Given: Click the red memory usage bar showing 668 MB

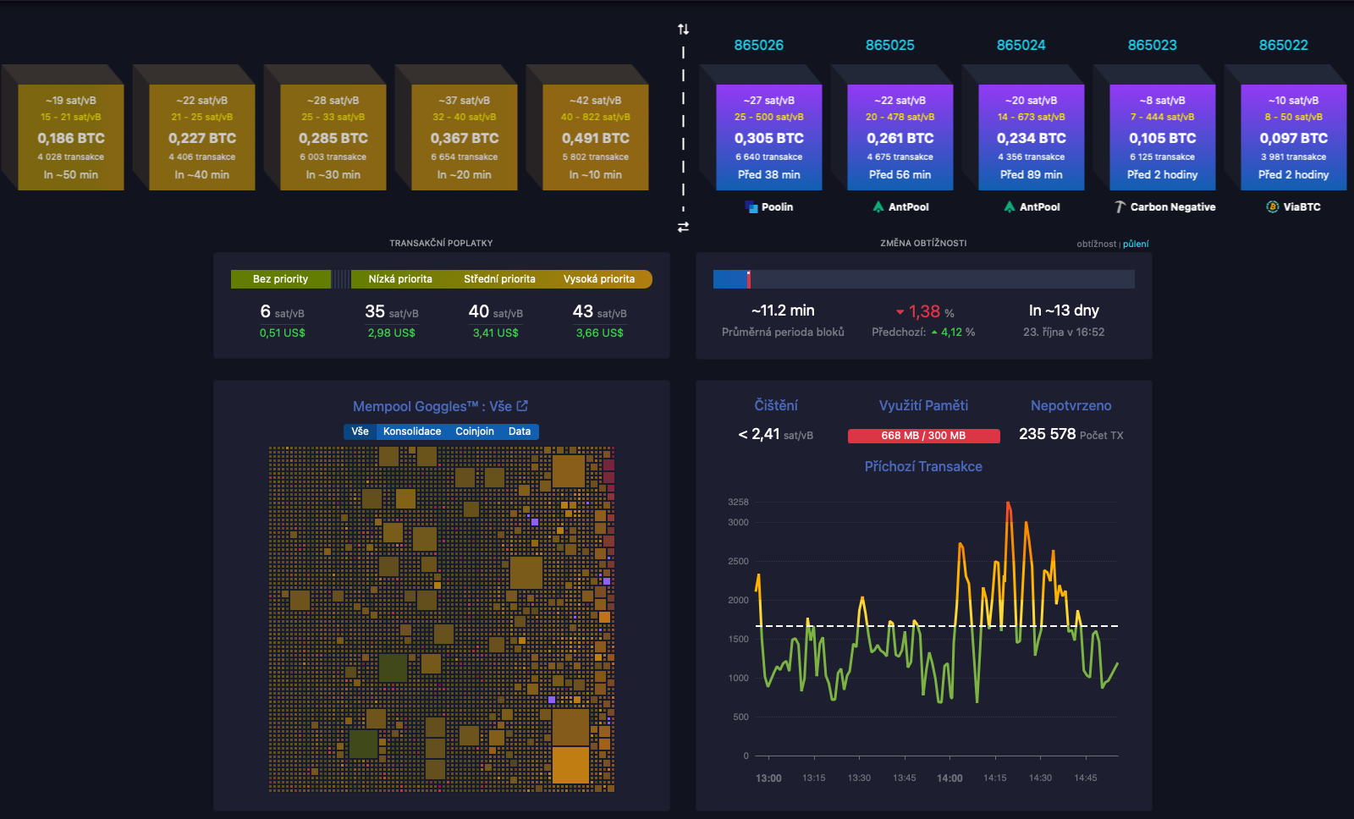Looking at the screenshot, I should [923, 436].
